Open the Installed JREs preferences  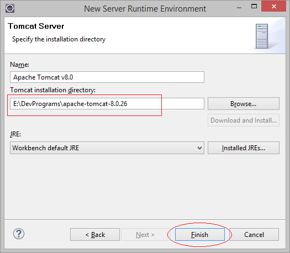[244, 148]
